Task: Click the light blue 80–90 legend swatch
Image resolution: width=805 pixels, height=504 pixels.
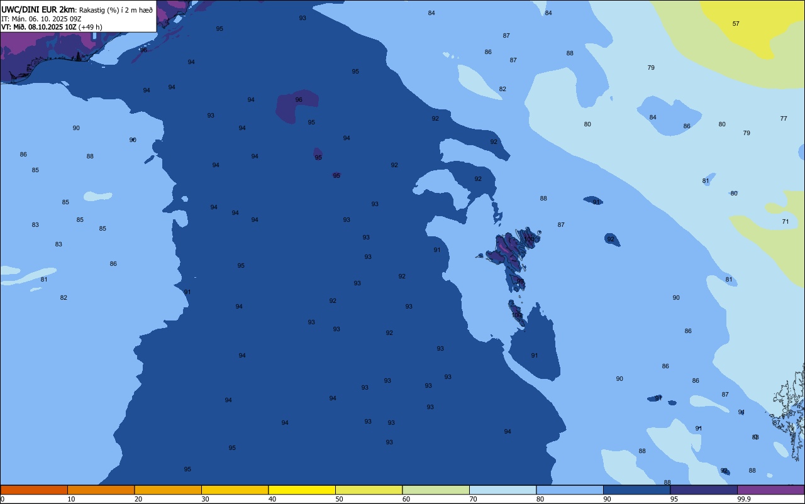Action: (570, 490)
